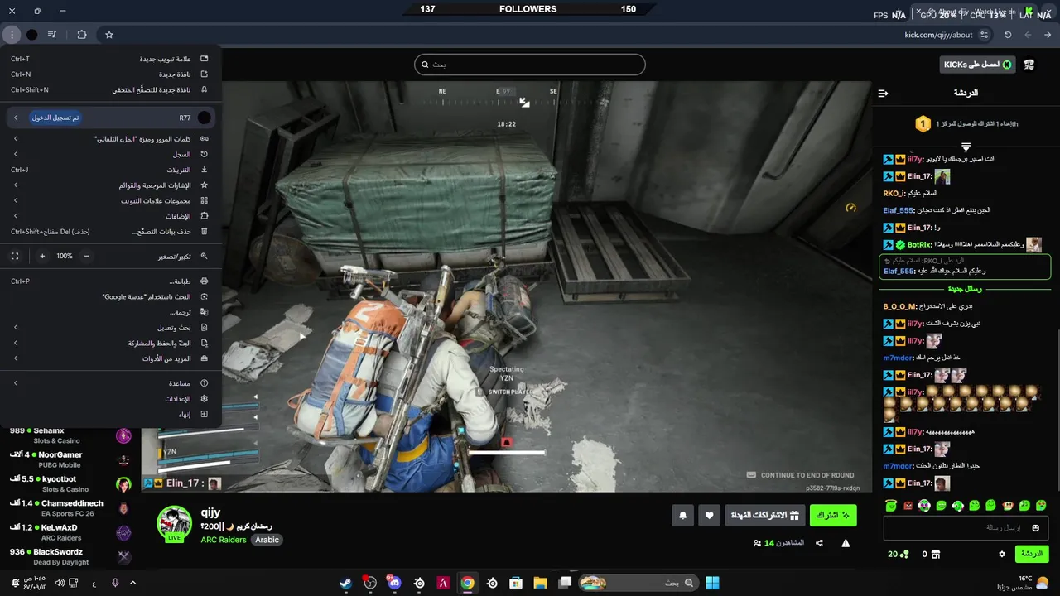
Task: Click zoom out minus button in menu
Action: 86,257
